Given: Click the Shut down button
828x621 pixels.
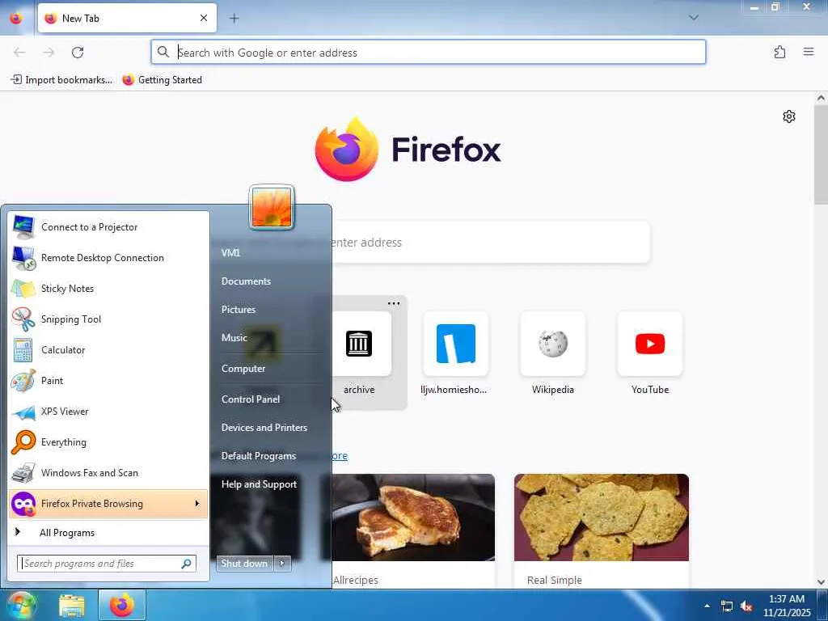Looking at the screenshot, I should pyautogui.click(x=244, y=564).
